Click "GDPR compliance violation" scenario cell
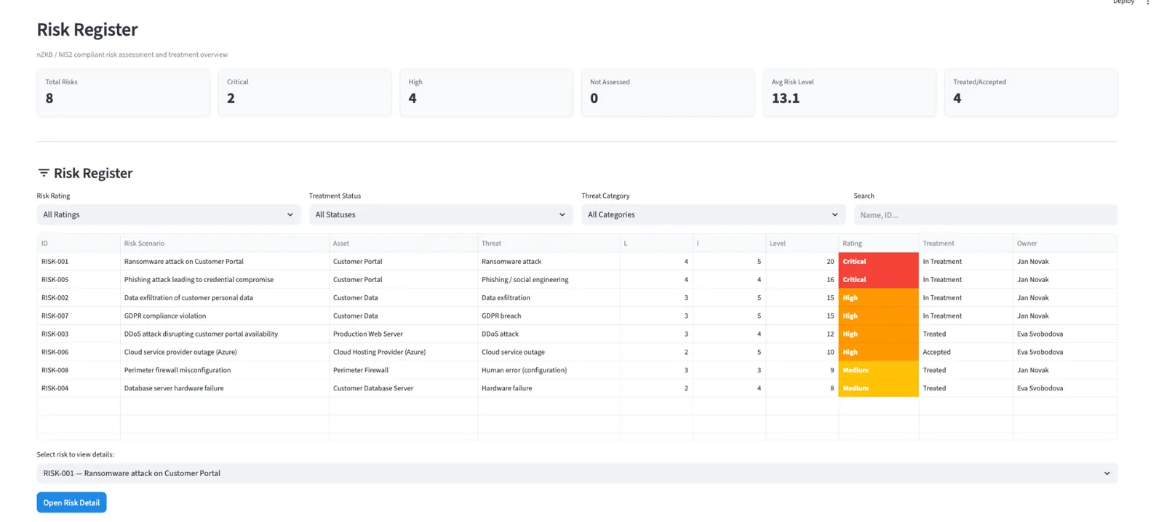The height and width of the screenshot is (522, 1164). point(225,316)
